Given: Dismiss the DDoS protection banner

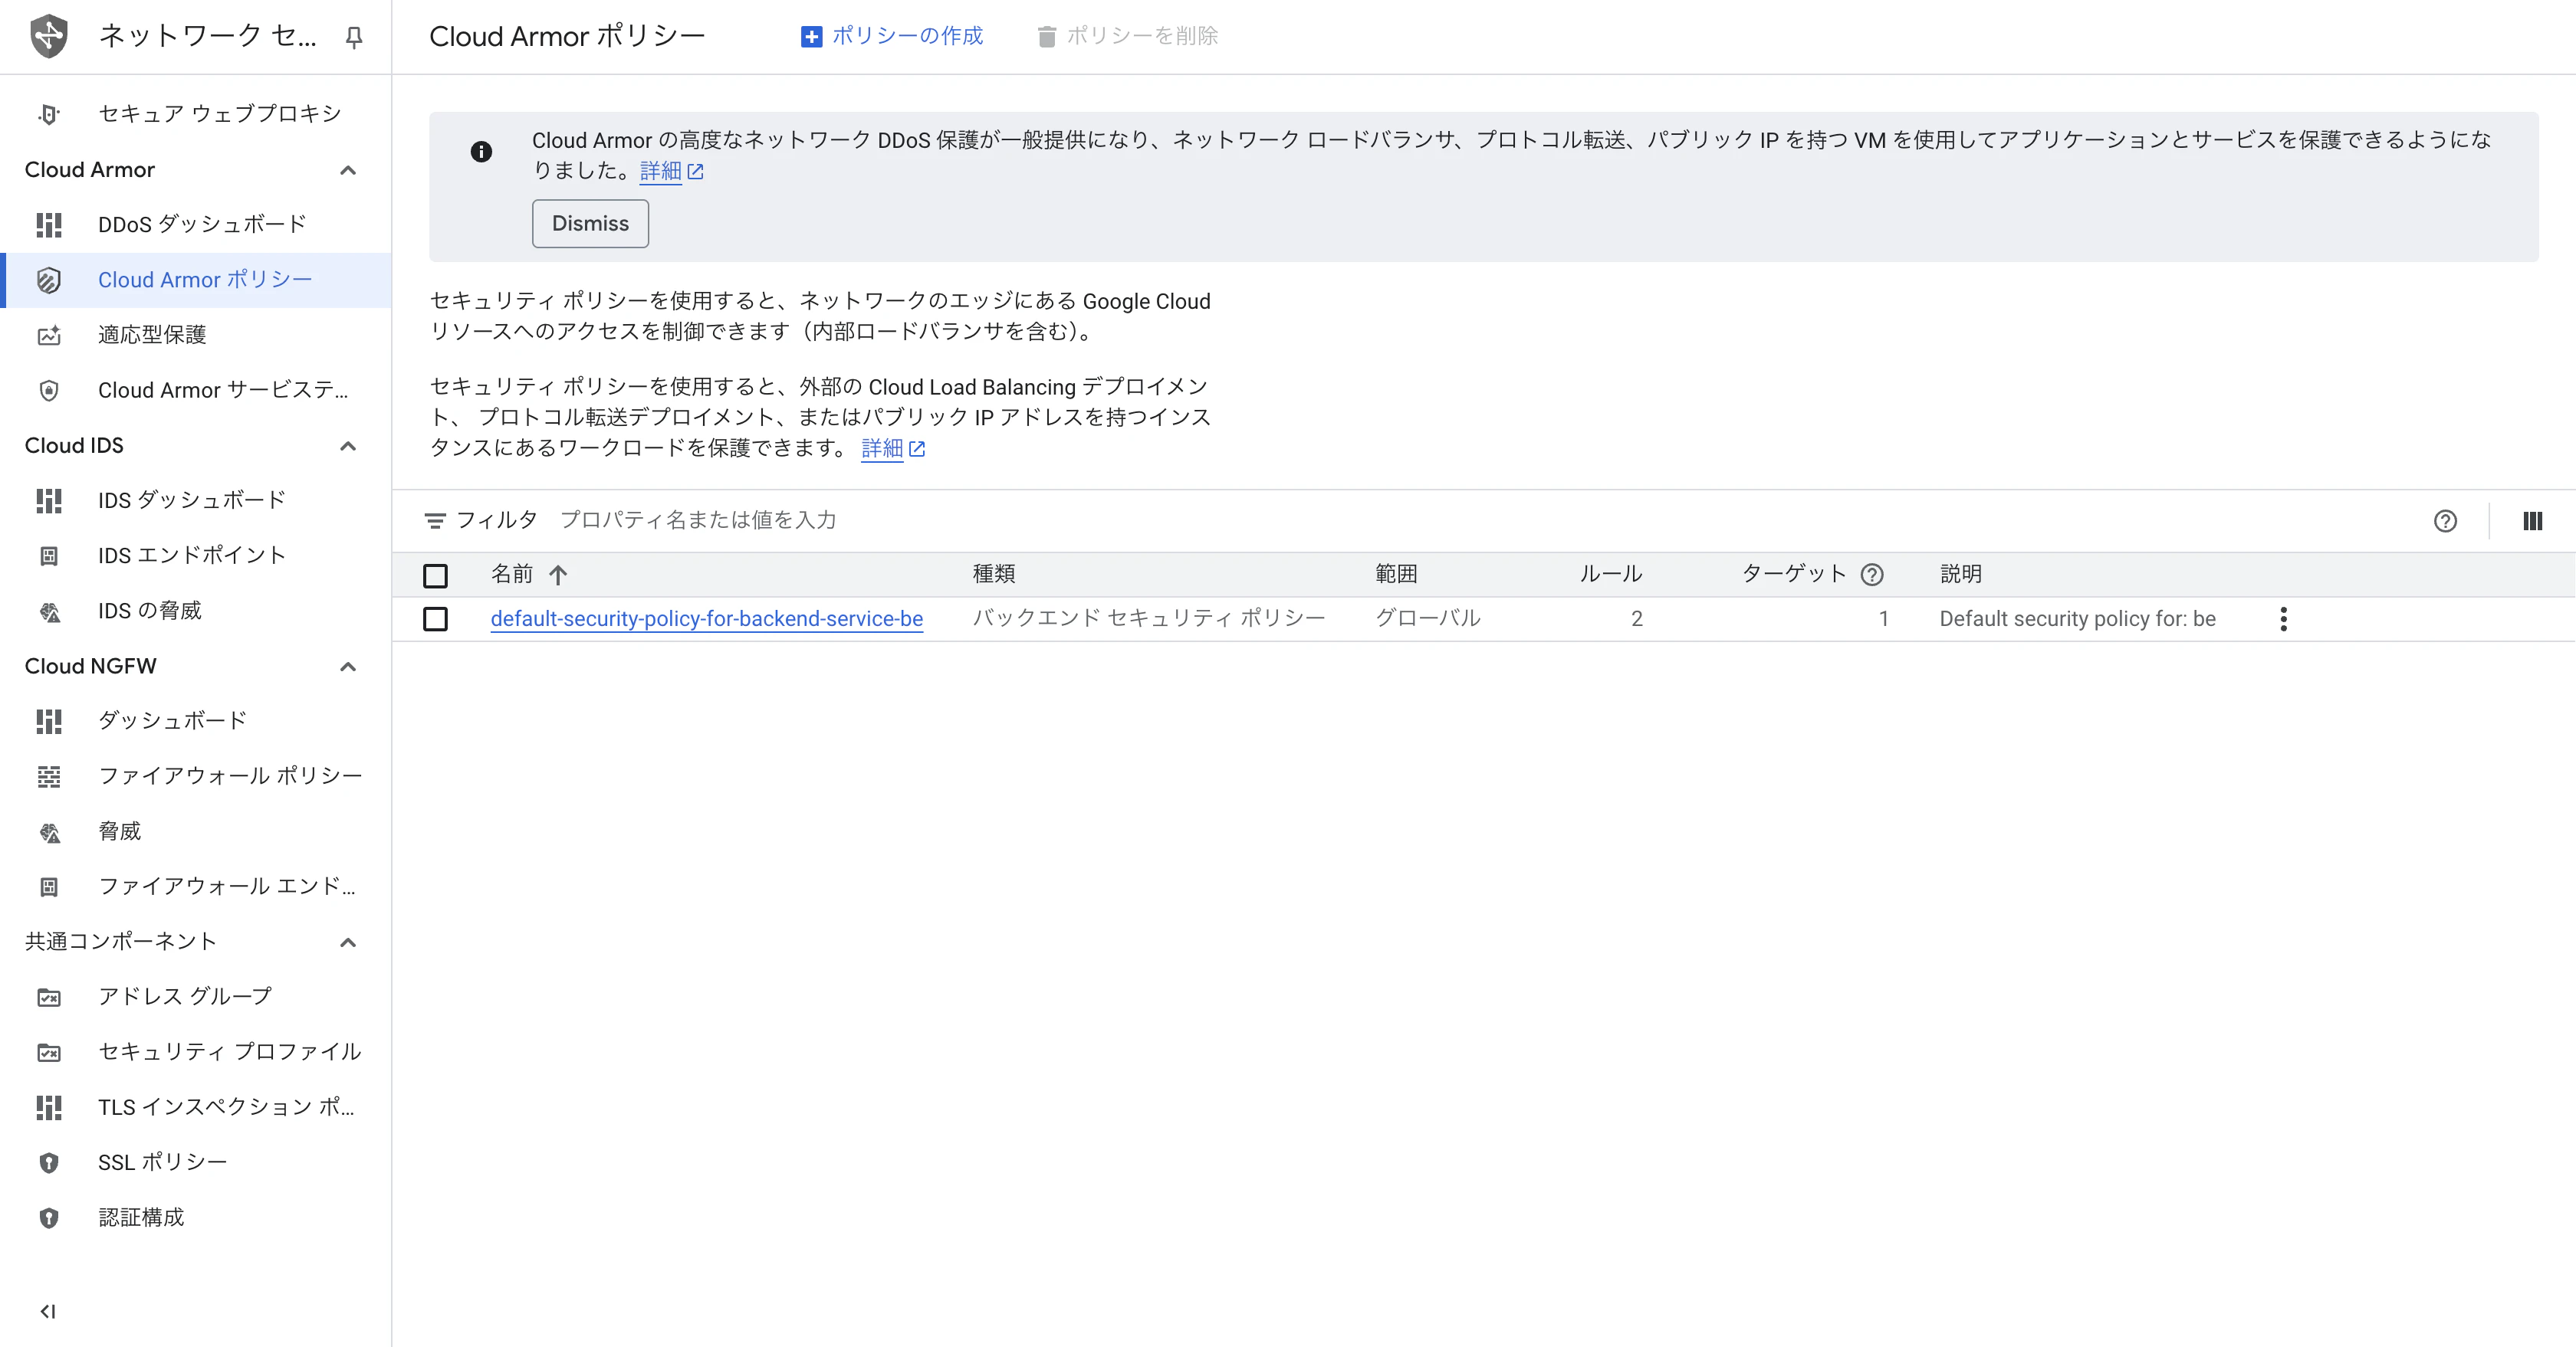Looking at the screenshot, I should click(x=590, y=224).
